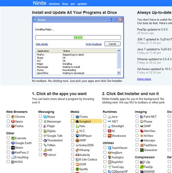172x173 pixels.
Task: Click the Songbird icon
Action: coord(77,121)
